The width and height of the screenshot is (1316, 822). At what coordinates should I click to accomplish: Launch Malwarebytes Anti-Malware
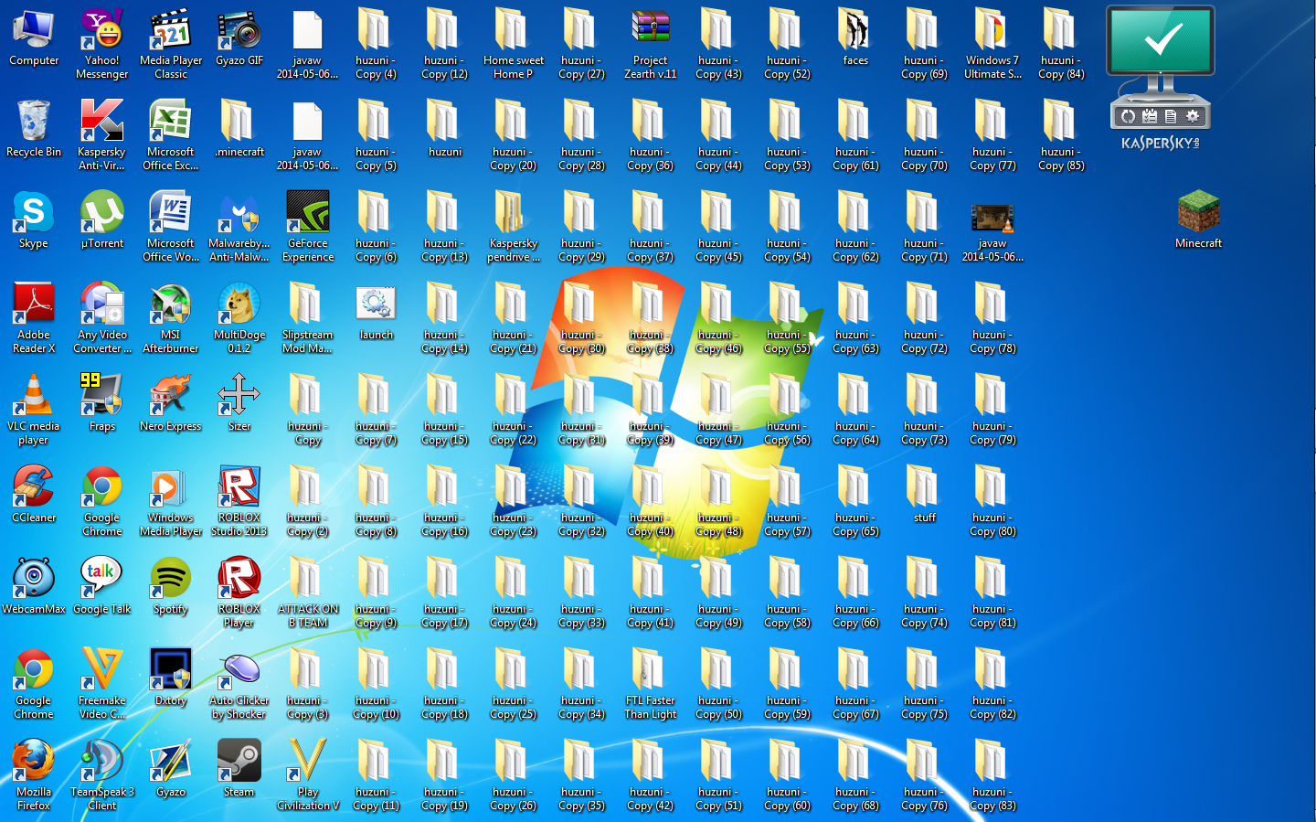239,228
